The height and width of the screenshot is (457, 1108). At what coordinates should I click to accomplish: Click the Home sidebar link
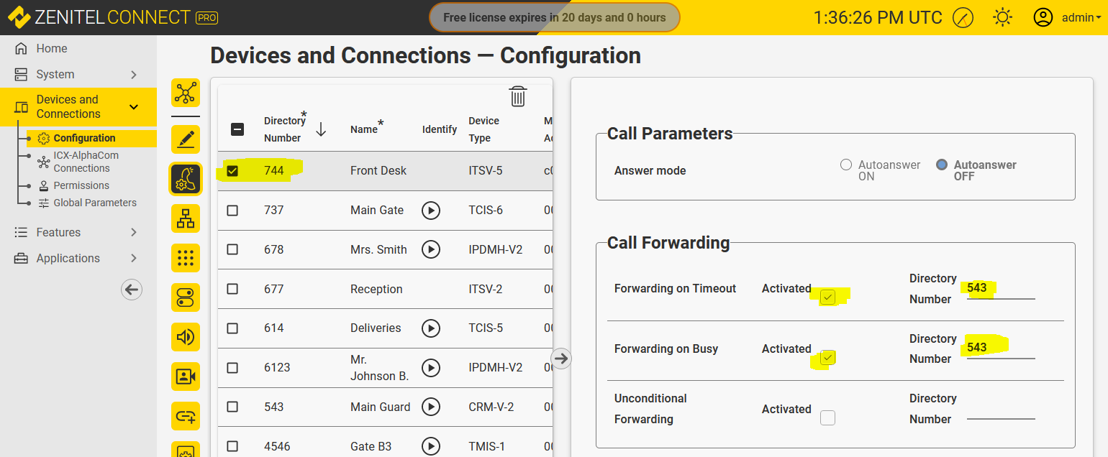52,49
